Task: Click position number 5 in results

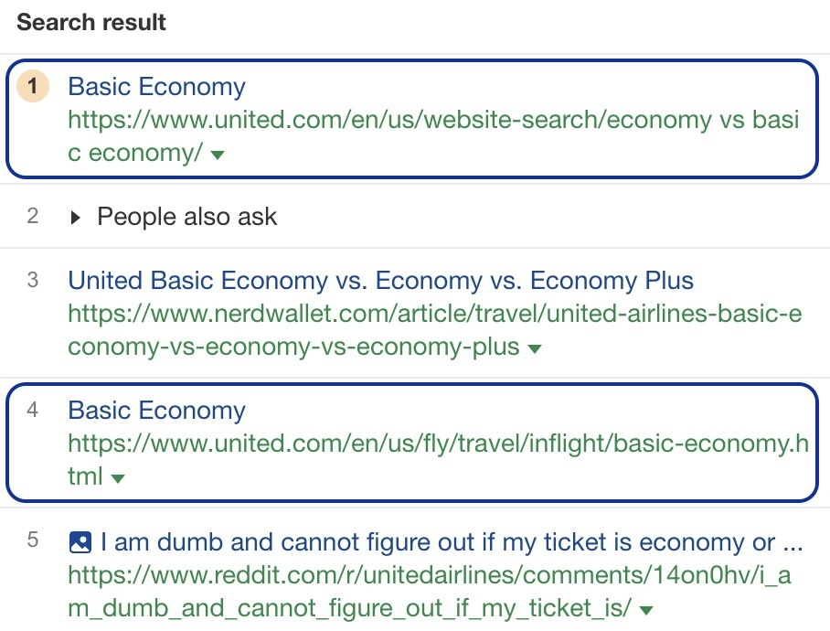Action: [x=33, y=540]
